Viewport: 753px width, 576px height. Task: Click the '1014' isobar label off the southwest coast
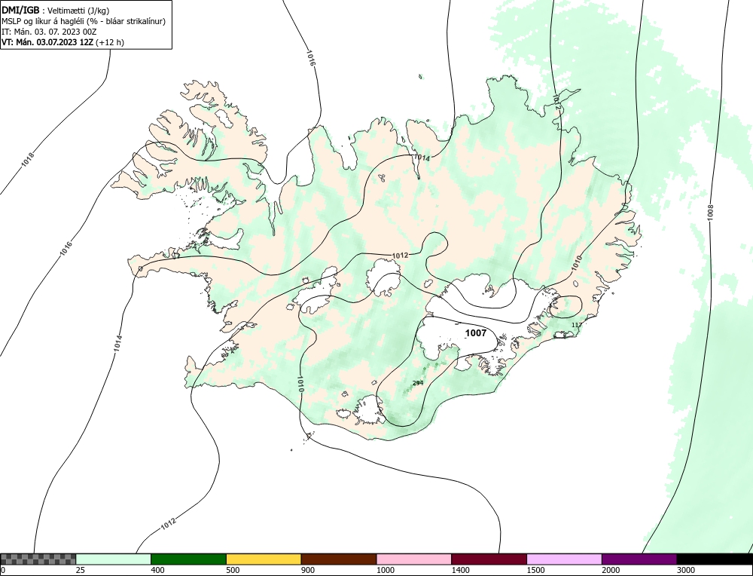119,343
